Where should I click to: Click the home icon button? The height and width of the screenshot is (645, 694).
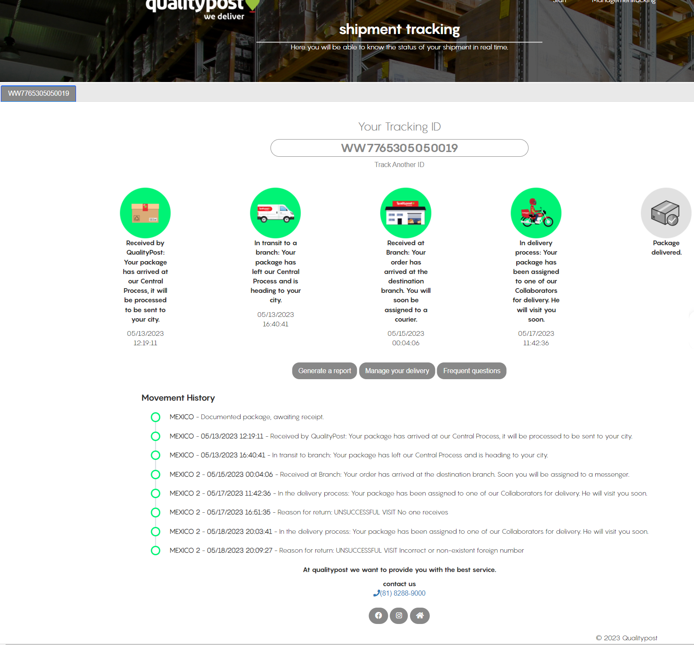tap(420, 615)
